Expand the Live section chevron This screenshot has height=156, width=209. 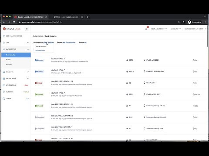(x=28, y=42)
